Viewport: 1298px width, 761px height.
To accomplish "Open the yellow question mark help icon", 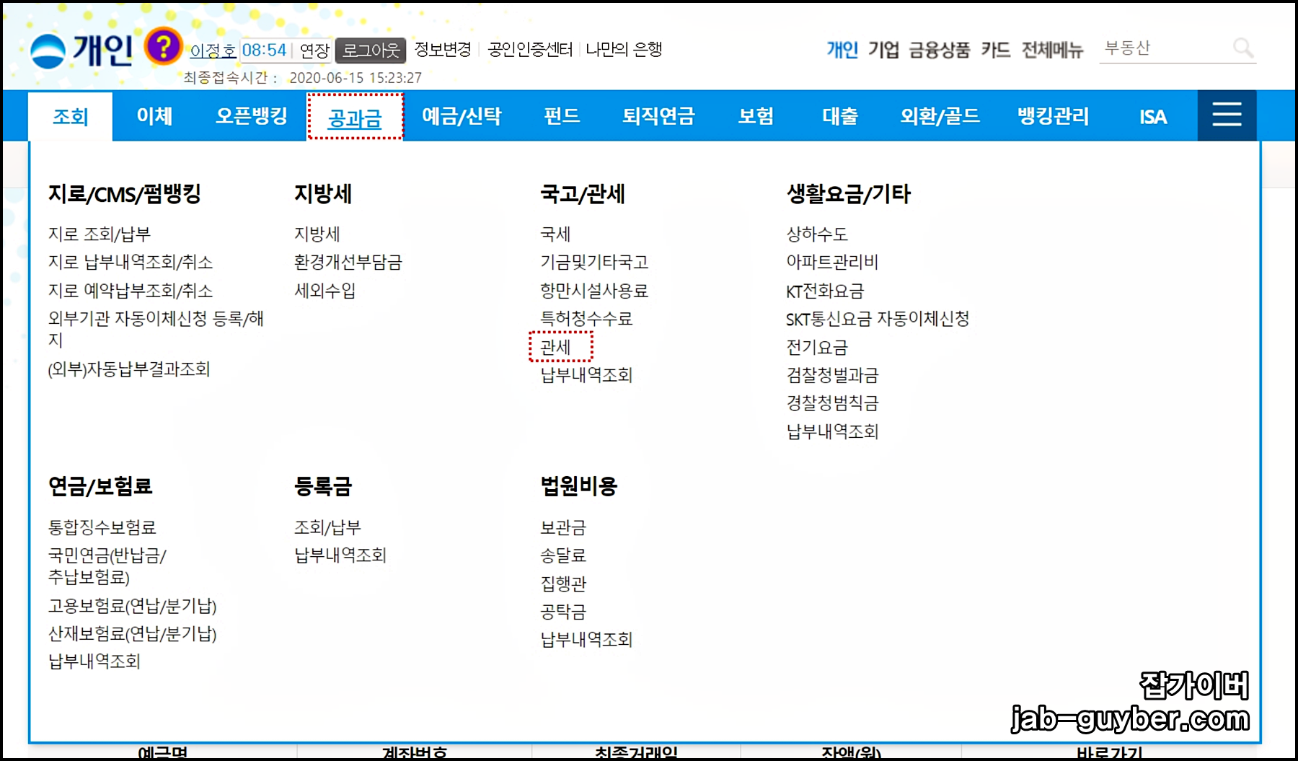I will (163, 47).
